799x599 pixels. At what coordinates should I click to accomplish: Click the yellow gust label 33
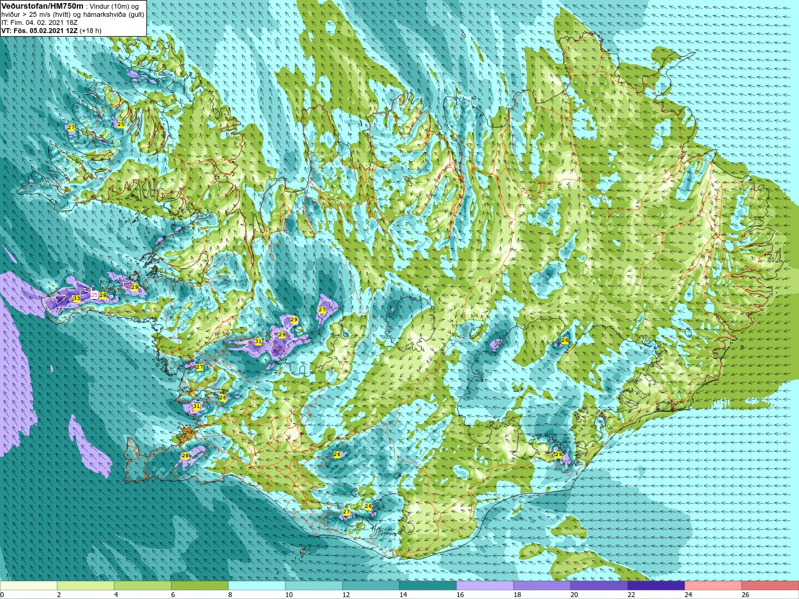(x=76, y=299)
